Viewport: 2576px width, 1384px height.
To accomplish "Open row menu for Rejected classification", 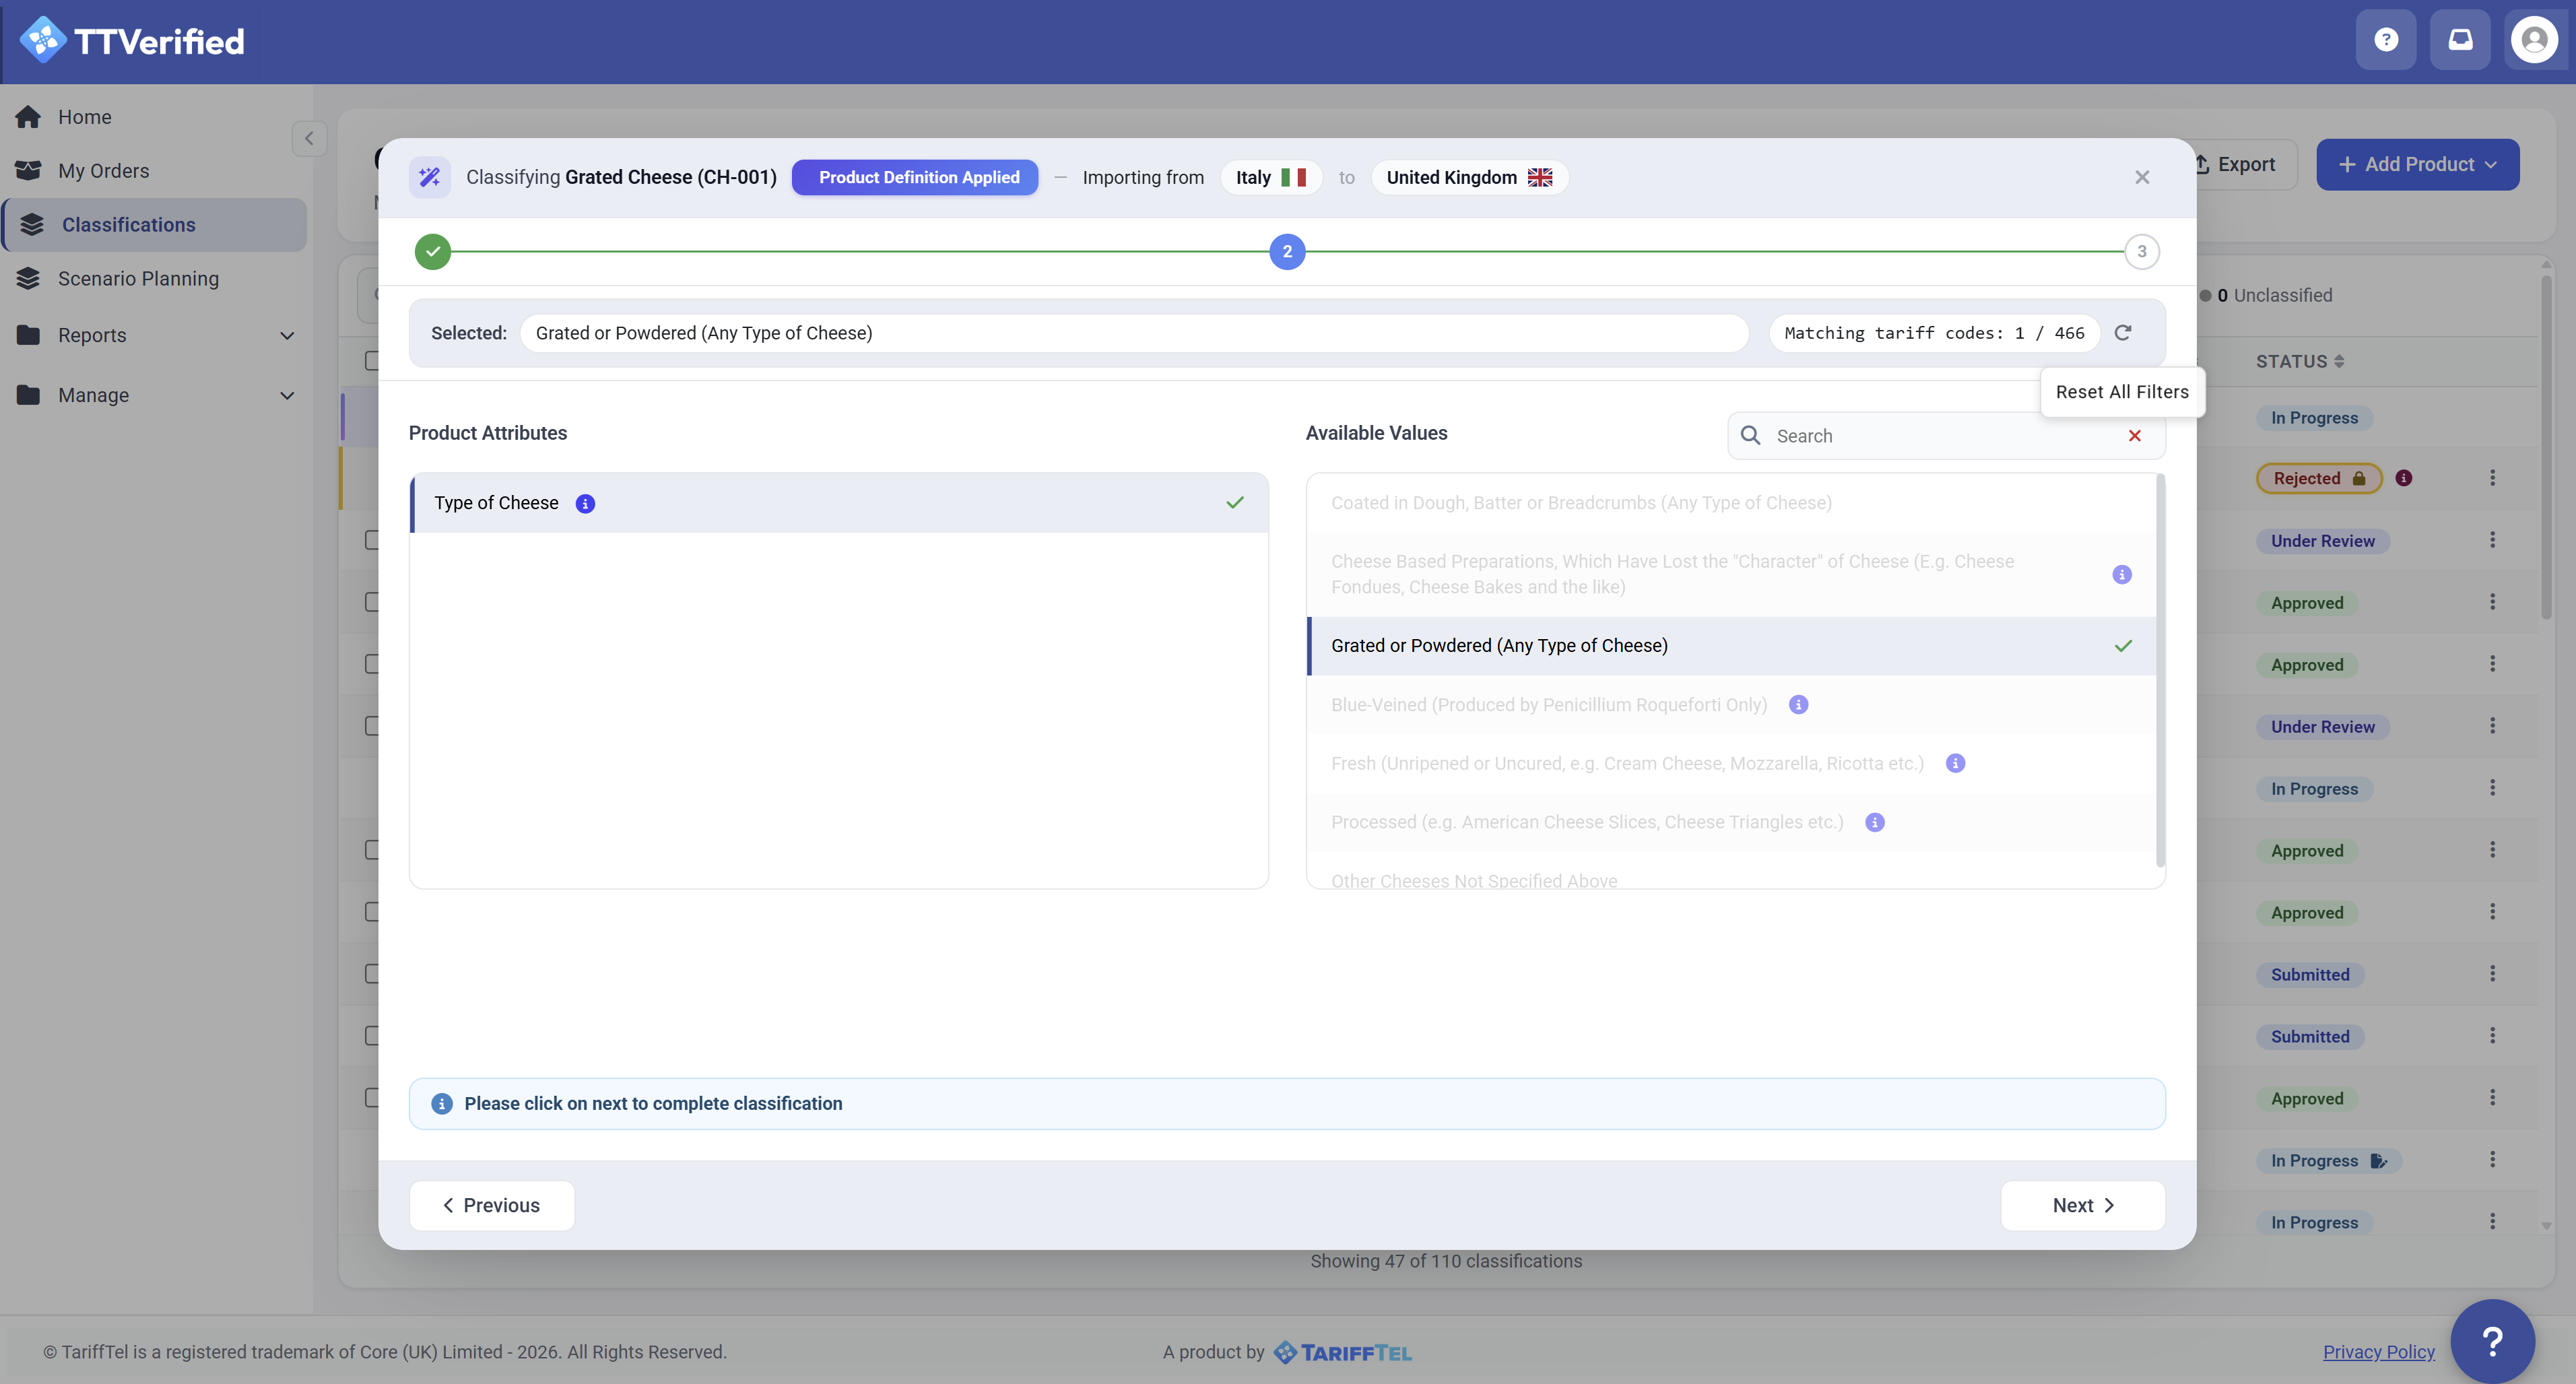I will click(2492, 478).
